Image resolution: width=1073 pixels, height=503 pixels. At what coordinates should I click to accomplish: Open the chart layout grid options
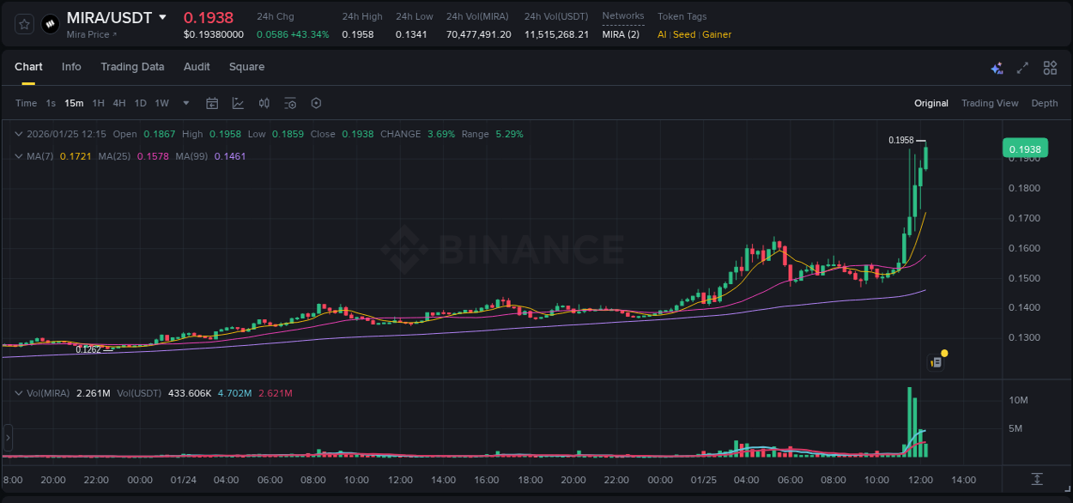[1049, 68]
